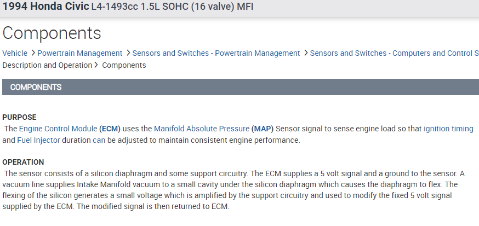Go to Sensors and Switches - Powertrain Management
This screenshot has height=226, width=479.
point(216,53)
